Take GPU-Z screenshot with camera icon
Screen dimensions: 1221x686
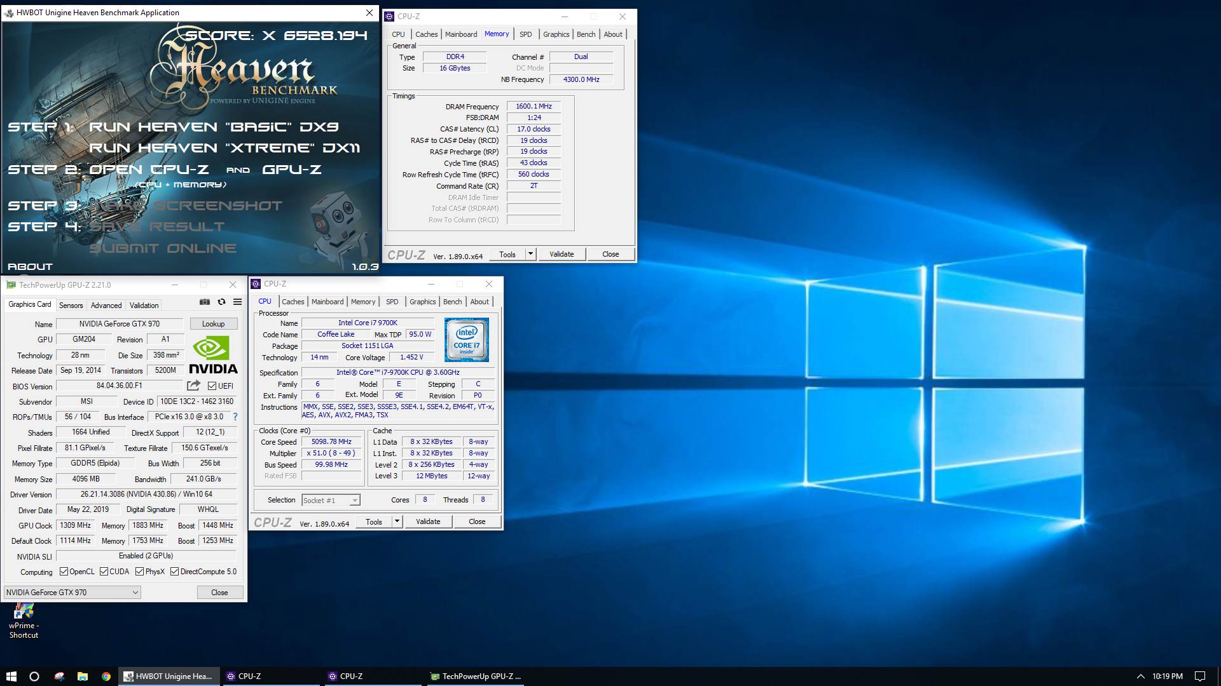coord(204,302)
